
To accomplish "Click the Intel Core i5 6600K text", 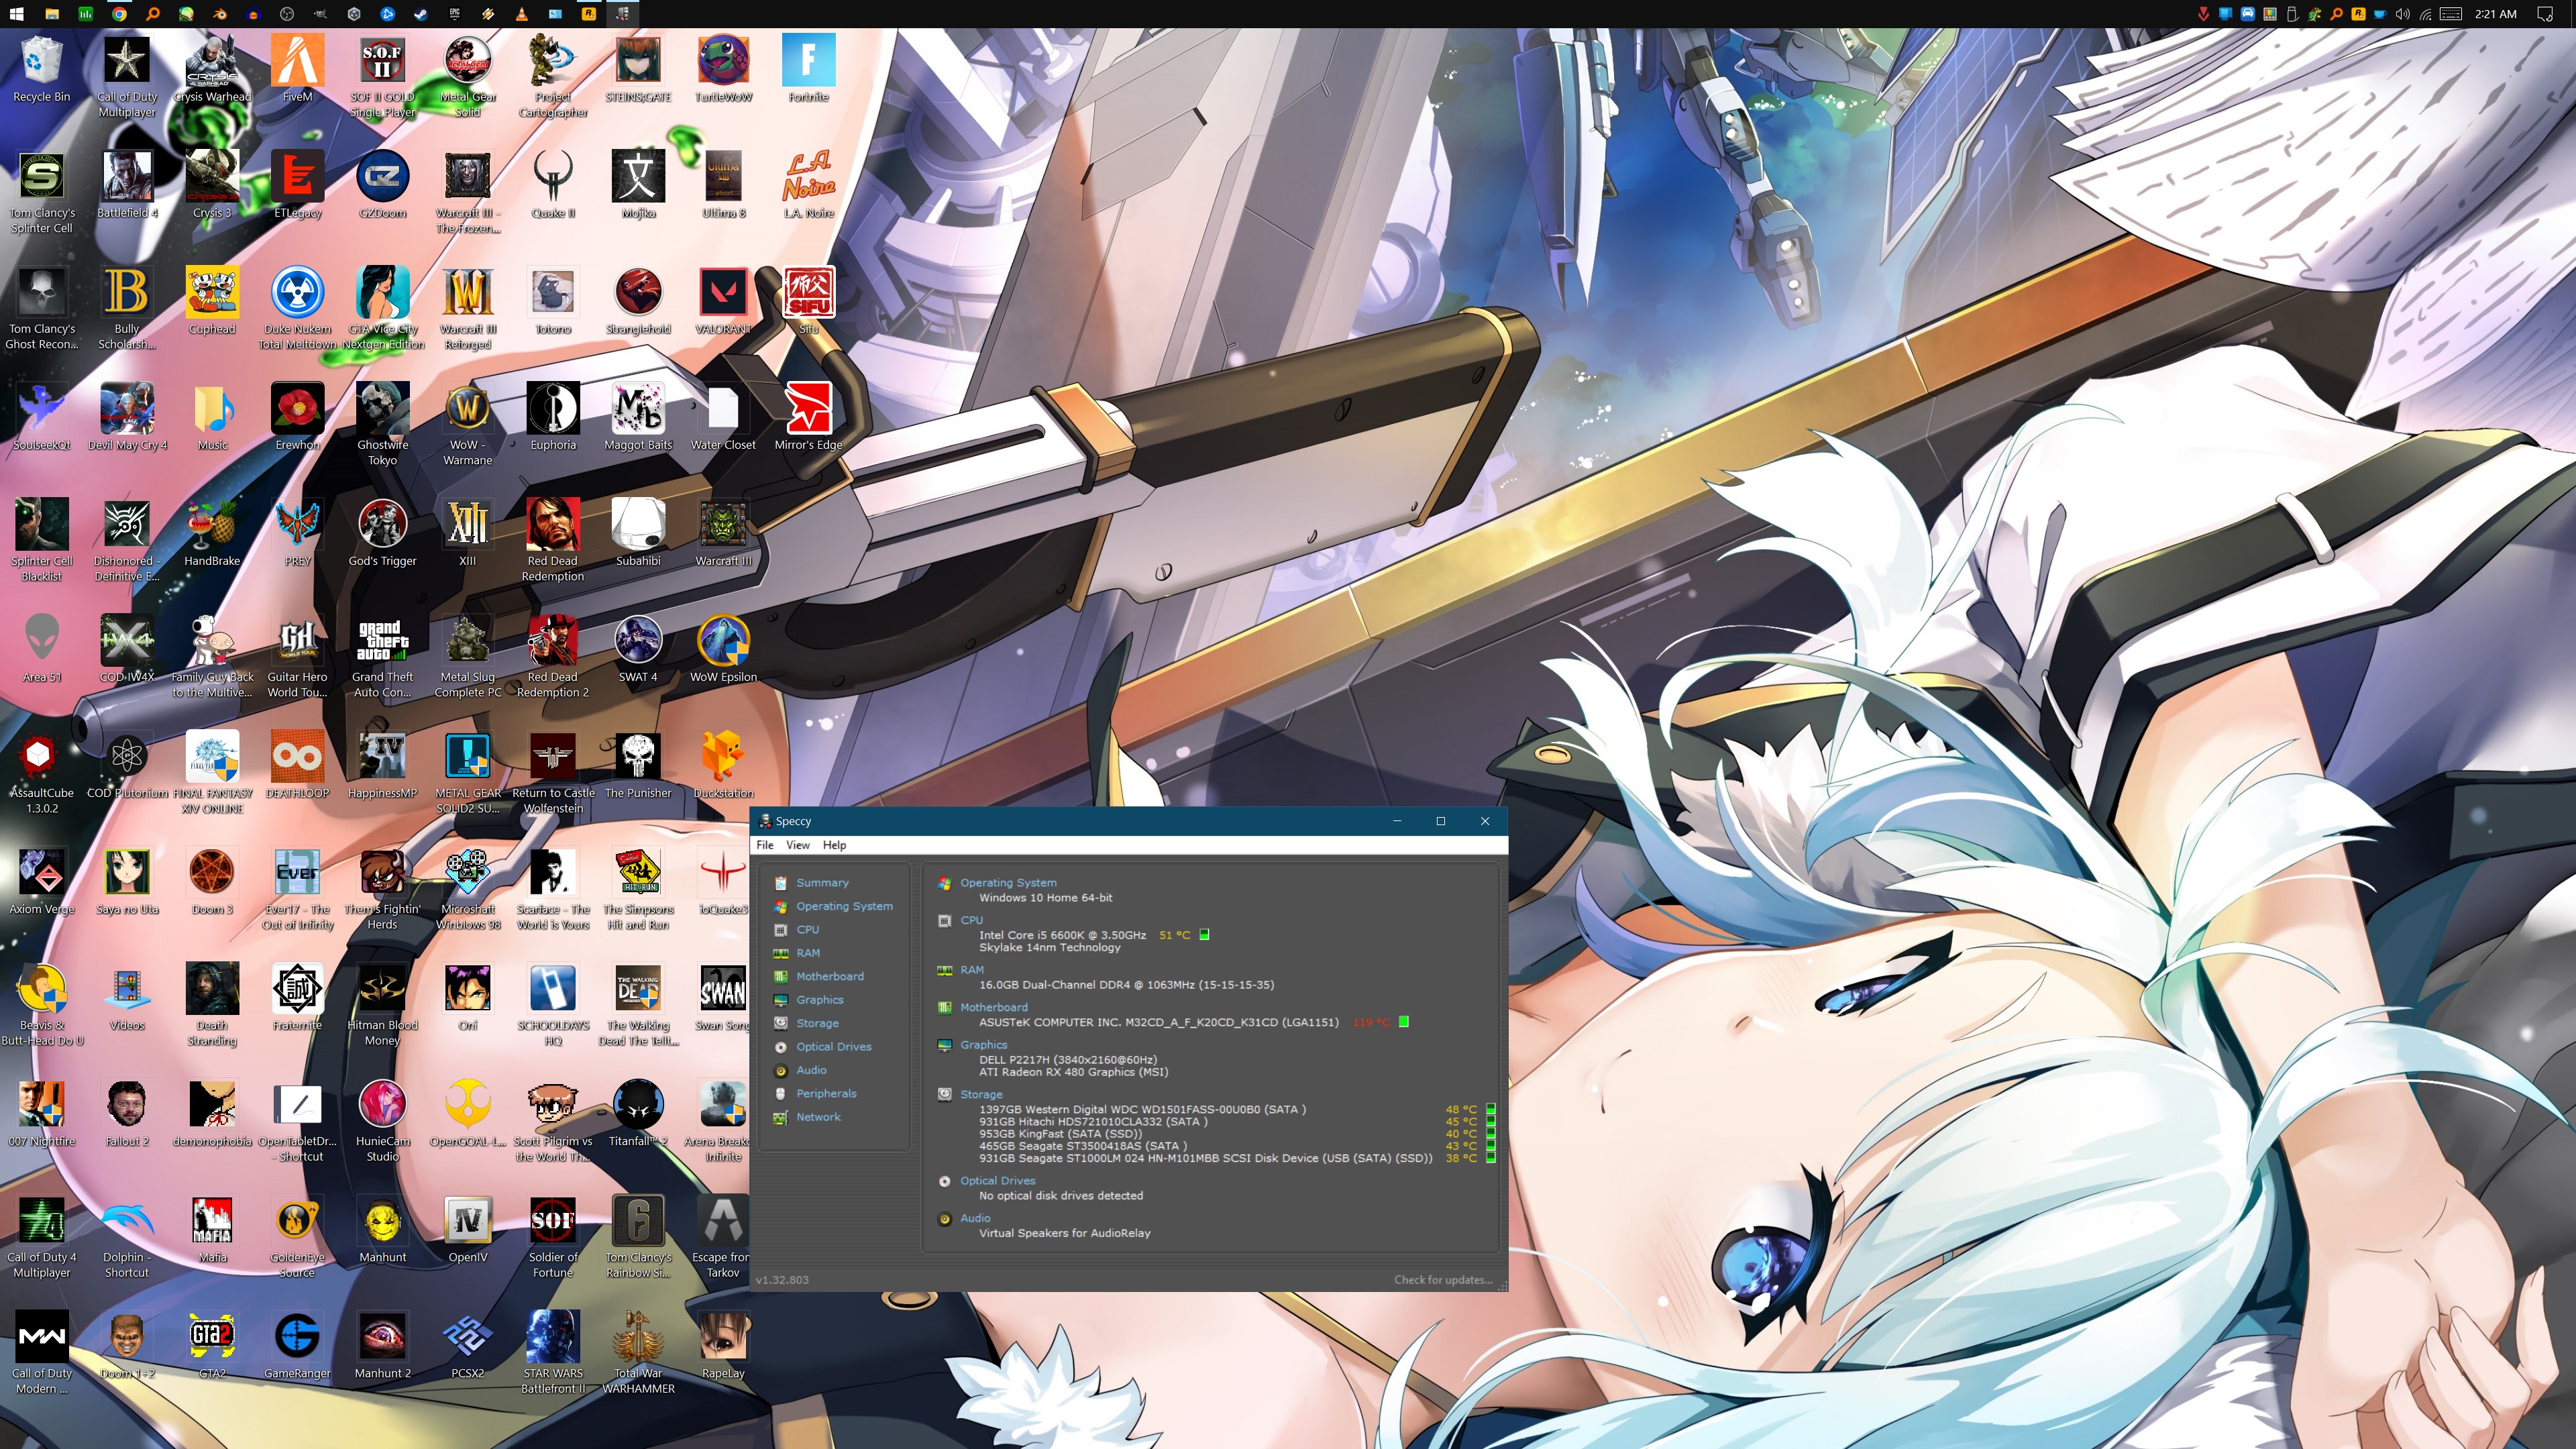I will [1062, 935].
